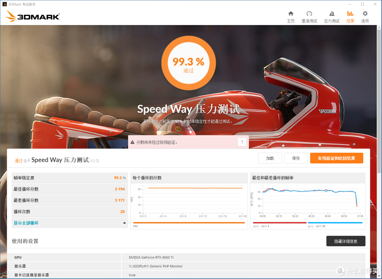Click the 显卡已连接至显示器 true row
The width and height of the screenshot is (382, 279).
click(x=186, y=275)
